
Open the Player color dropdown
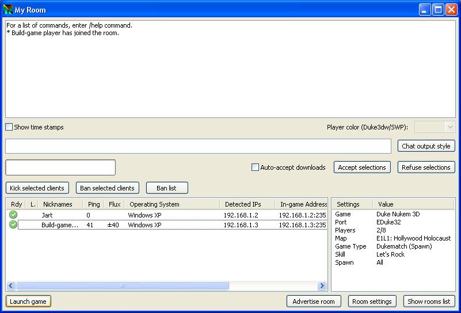435,127
